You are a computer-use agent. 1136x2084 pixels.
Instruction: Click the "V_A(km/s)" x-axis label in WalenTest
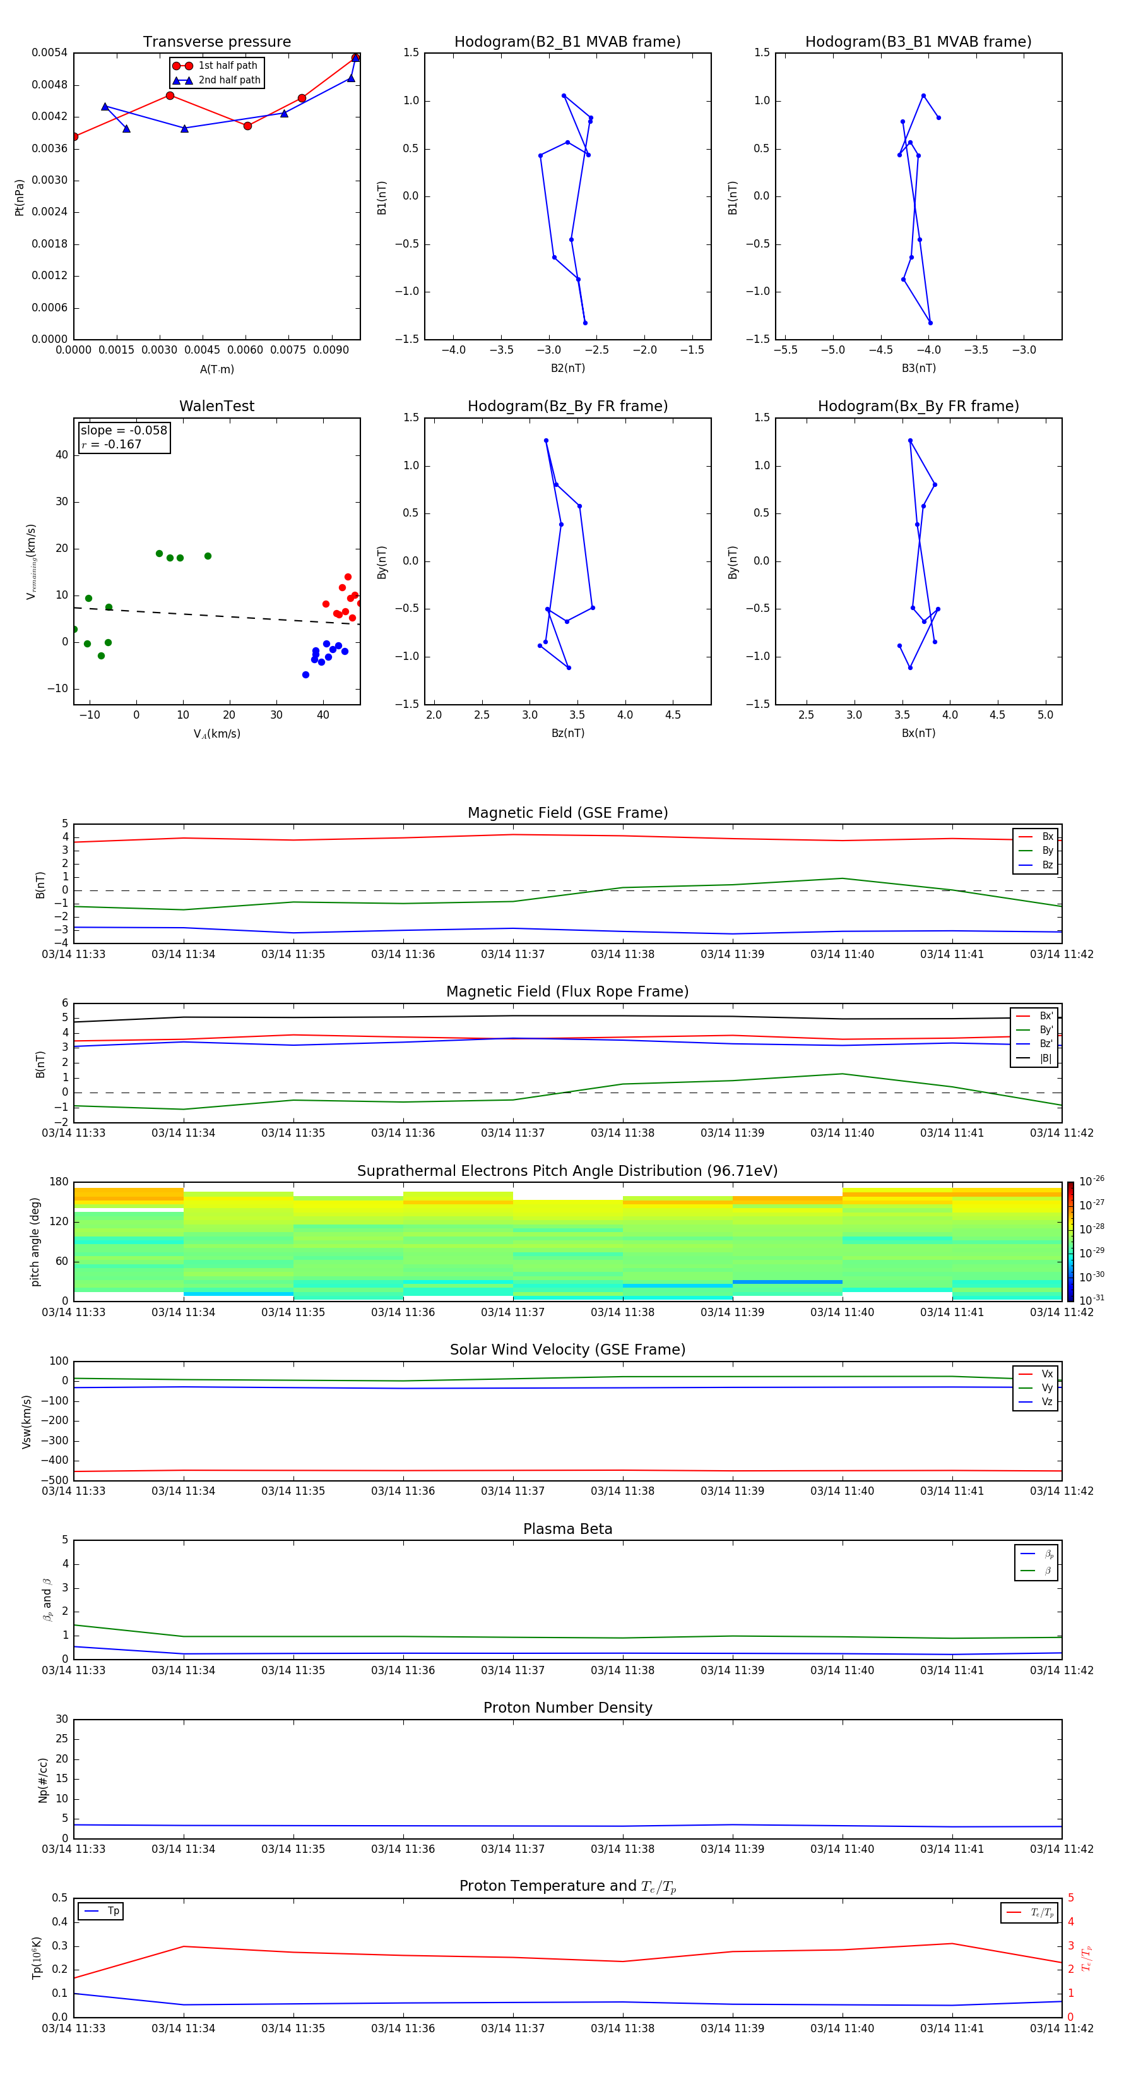coord(216,734)
